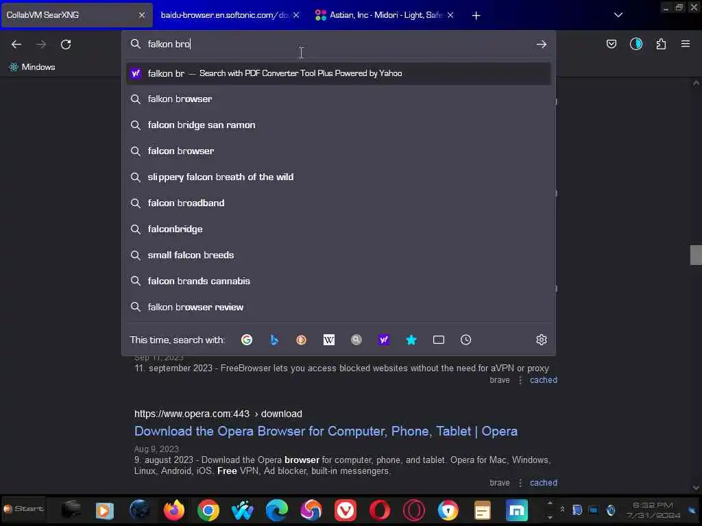Click the forward navigation arrow

tap(41, 45)
